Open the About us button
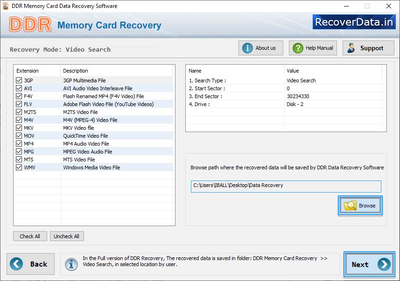Screen dimensions: 400x281 tap(261, 48)
